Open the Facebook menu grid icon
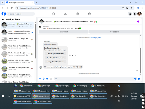Viewport: 145px width, 109px height. coord(130,14)
